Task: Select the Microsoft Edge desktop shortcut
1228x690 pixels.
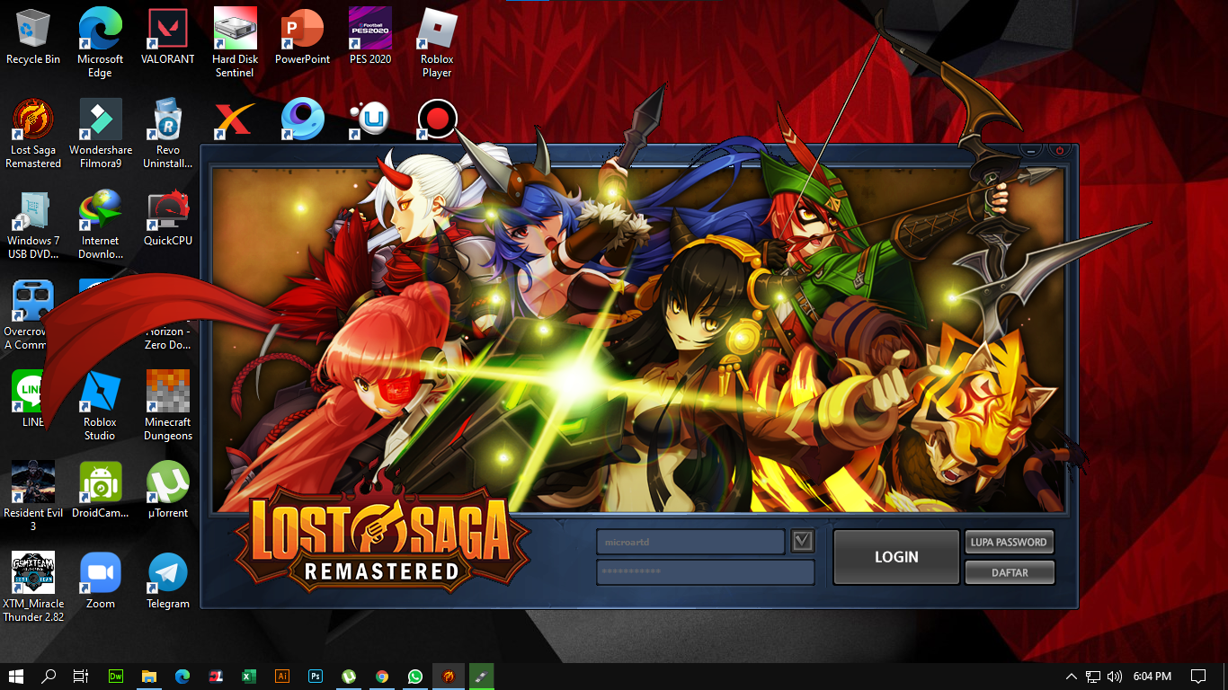Action: (100, 42)
